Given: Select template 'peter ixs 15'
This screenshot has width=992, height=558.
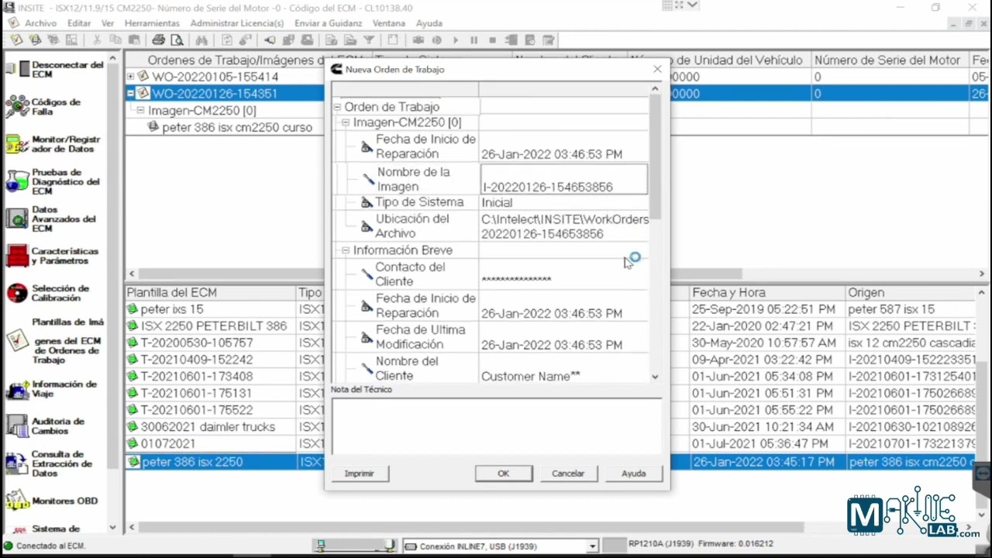Looking at the screenshot, I should click(x=172, y=309).
